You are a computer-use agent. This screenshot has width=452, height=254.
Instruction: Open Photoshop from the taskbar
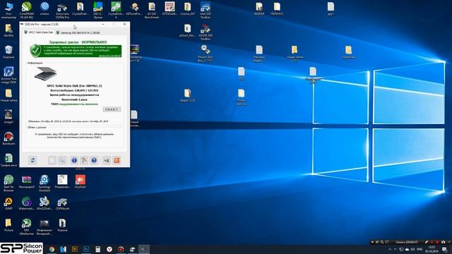(86, 249)
